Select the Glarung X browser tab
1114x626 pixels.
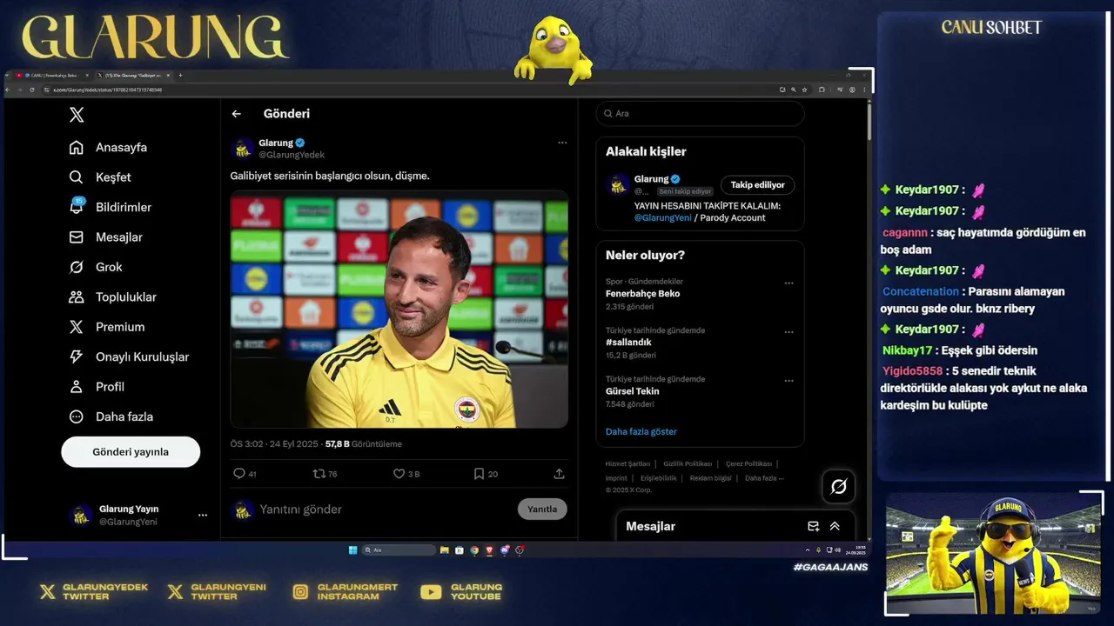coord(134,76)
